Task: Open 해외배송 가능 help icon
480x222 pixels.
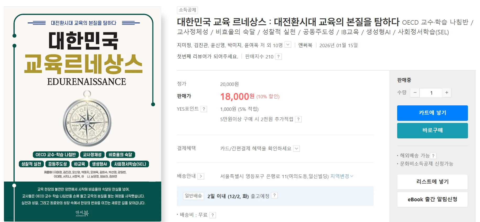Action: (433, 156)
